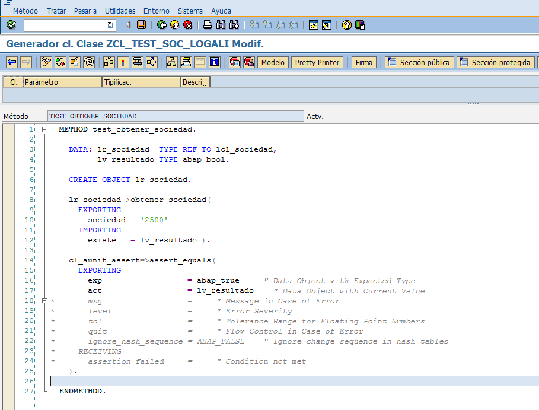Open Help via the question mark icon

pos(346,25)
